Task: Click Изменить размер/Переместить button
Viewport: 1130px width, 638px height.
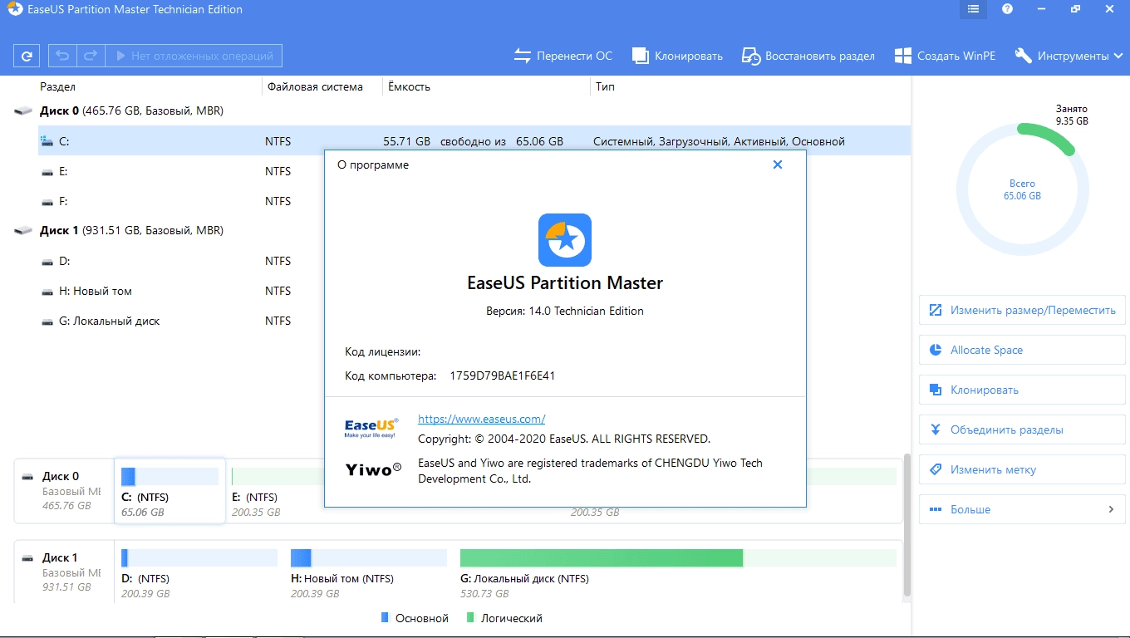Action: pos(1022,310)
